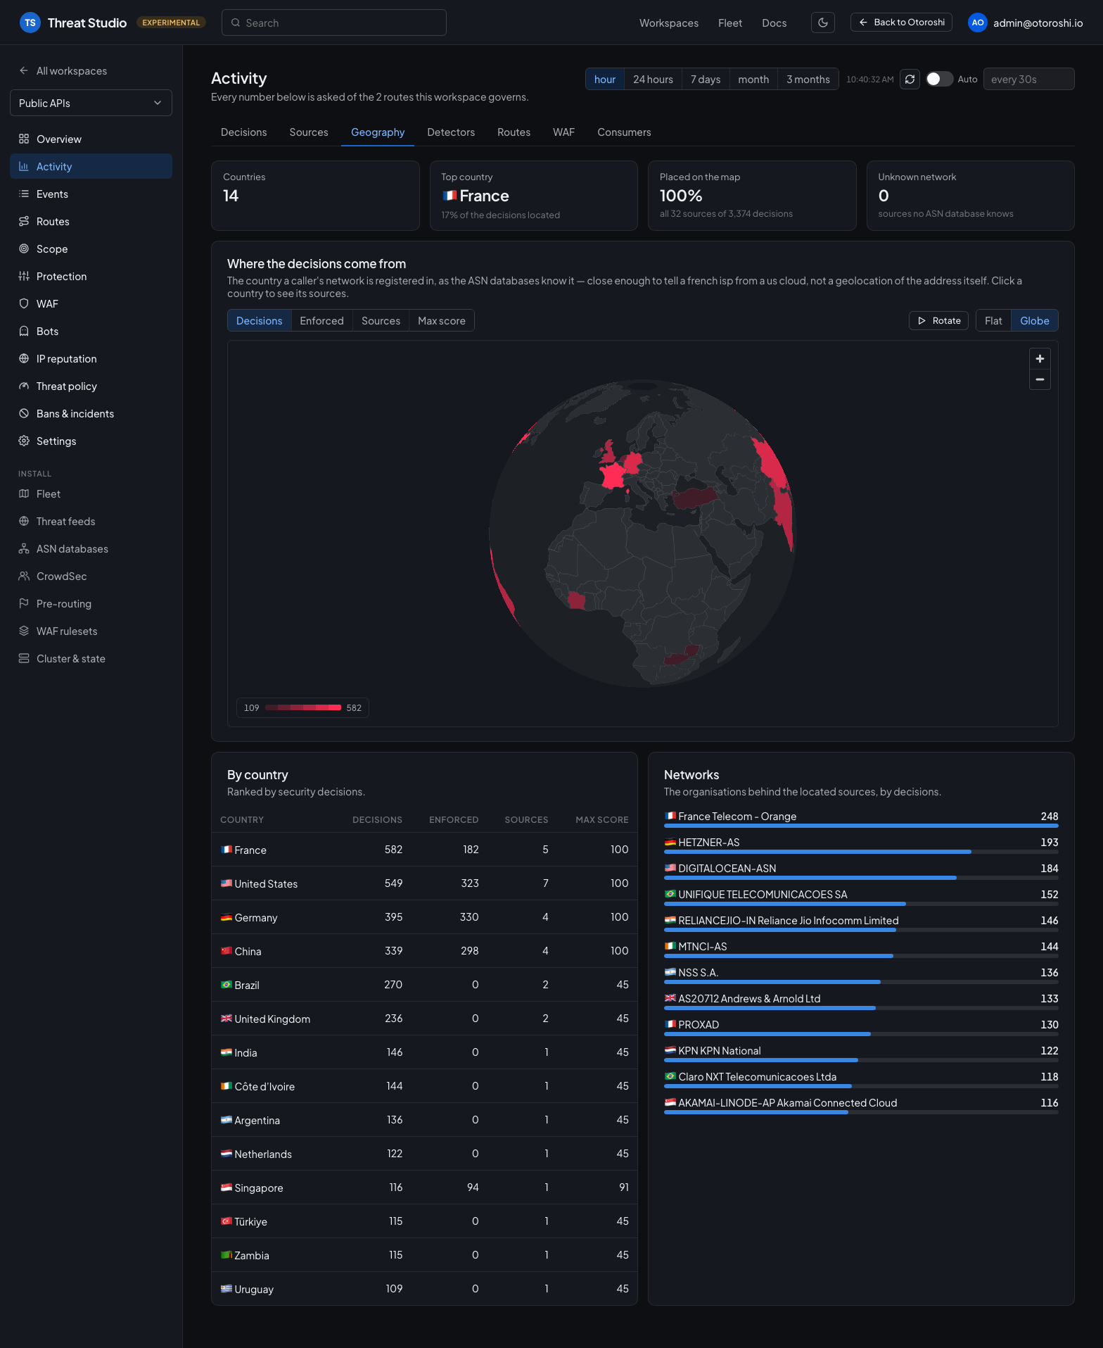Toggle dark mode with the moon icon

823,23
